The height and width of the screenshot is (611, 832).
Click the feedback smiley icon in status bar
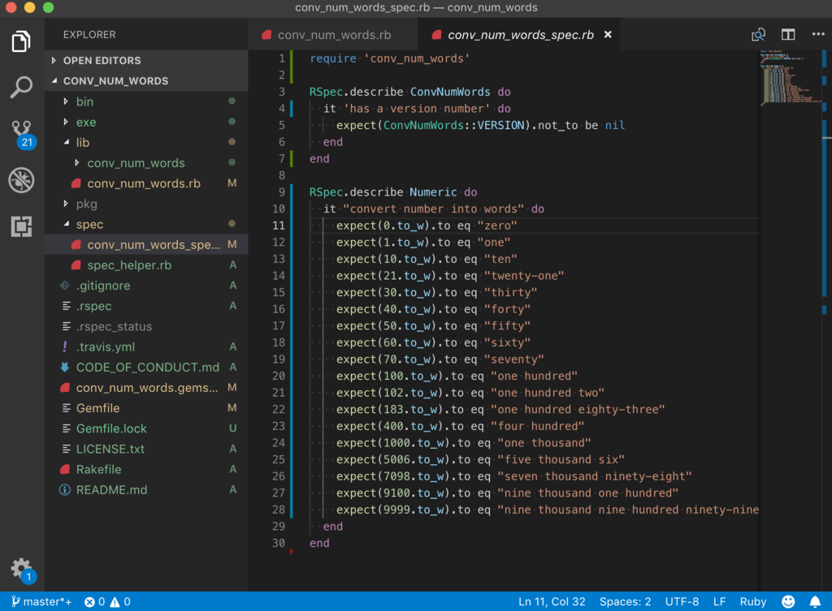[788, 601]
